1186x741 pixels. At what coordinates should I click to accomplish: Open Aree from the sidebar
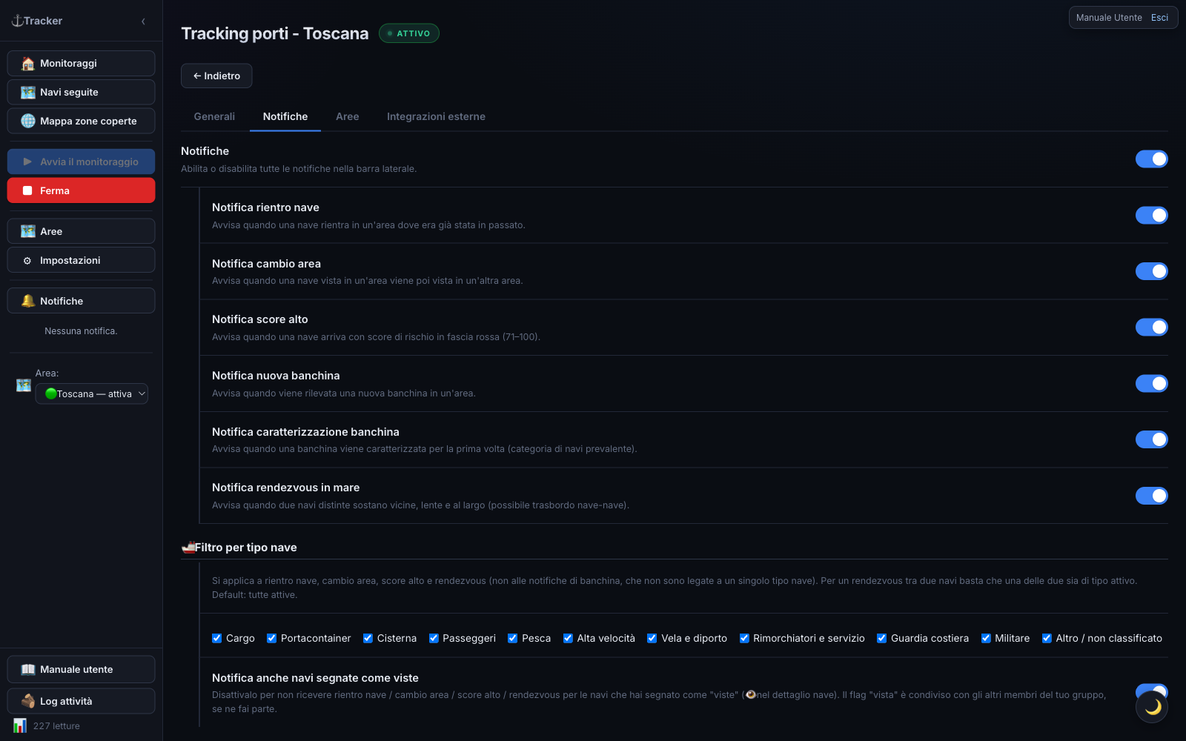click(81, 231)
